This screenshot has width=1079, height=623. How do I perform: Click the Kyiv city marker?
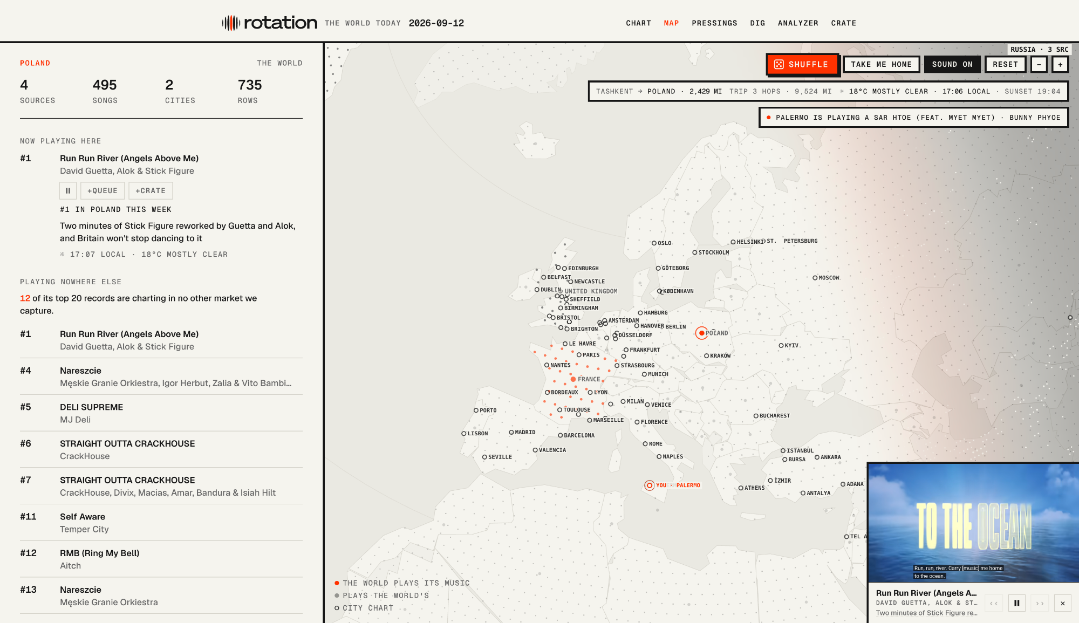point(781,345)
